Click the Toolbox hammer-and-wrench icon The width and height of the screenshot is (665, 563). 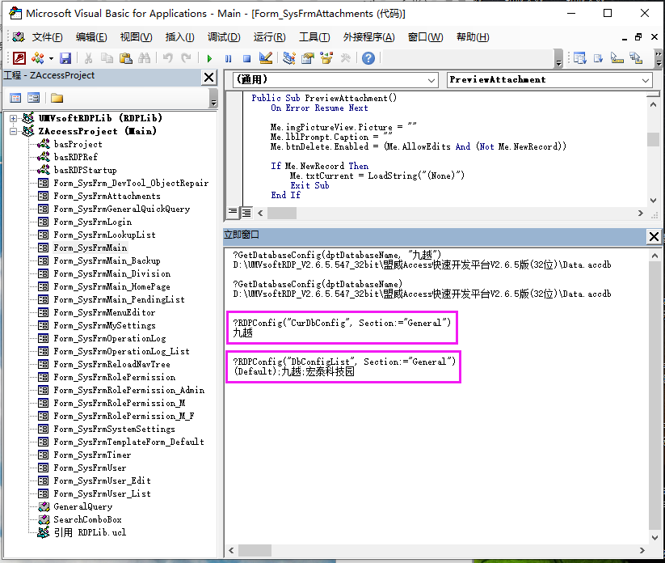pos(346,58)
